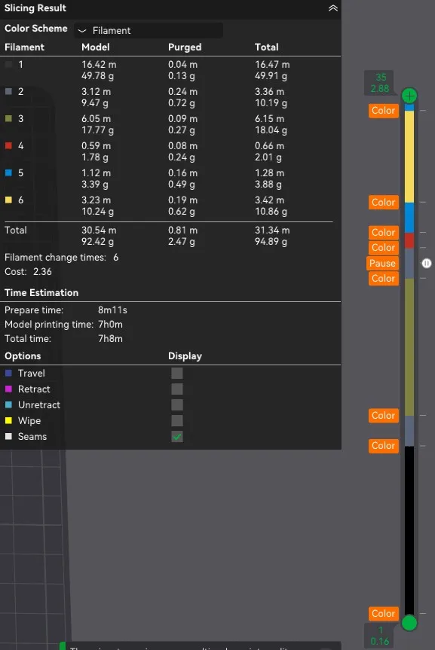
Task: Click the Model column header
Action: 96,47
